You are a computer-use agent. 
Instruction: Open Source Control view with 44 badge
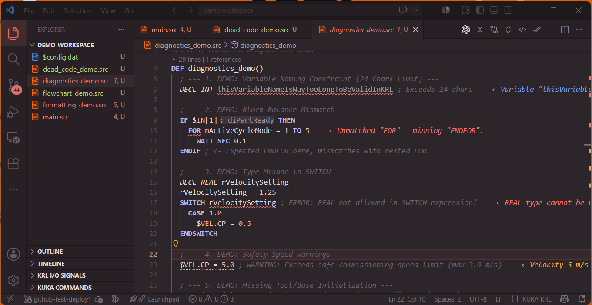(13, 86)
